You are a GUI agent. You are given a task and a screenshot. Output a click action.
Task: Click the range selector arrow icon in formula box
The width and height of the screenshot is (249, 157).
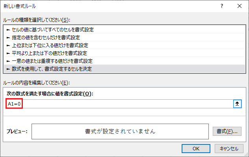click(x=237, y=104)
